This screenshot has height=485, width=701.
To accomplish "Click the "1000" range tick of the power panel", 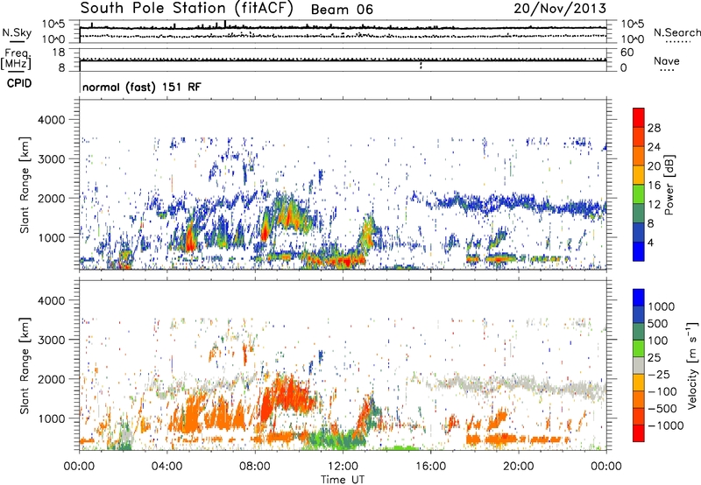I will 51,237.
